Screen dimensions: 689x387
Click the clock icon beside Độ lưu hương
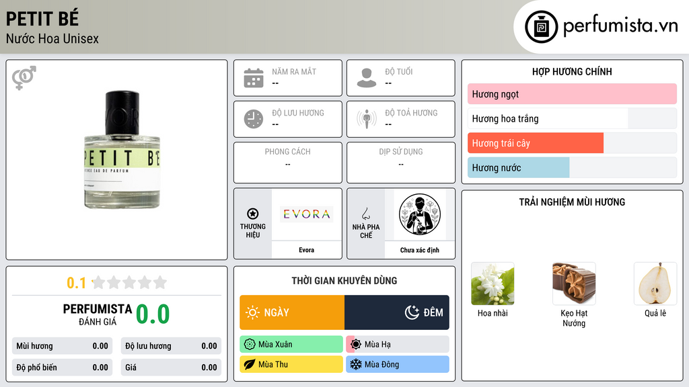pyautogui.click(x=254, y=119)
